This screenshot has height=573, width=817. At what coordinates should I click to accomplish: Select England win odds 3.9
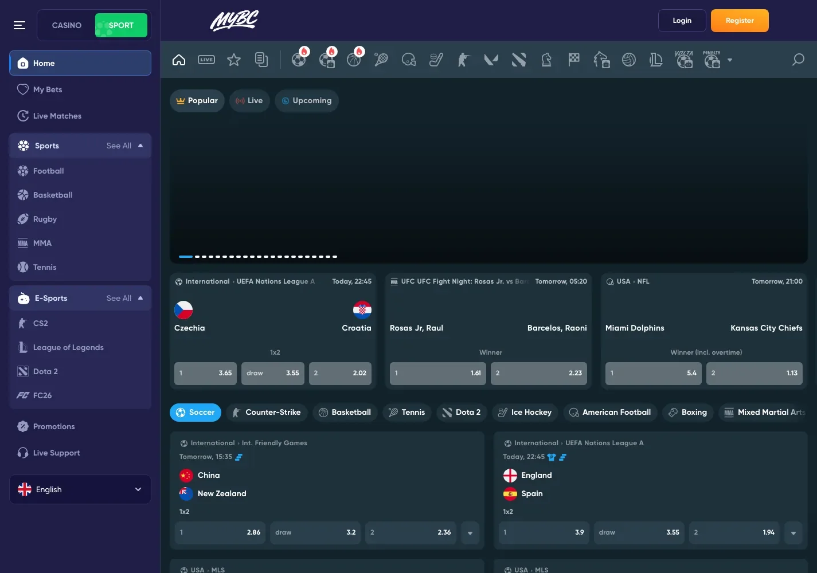point(544,532)
